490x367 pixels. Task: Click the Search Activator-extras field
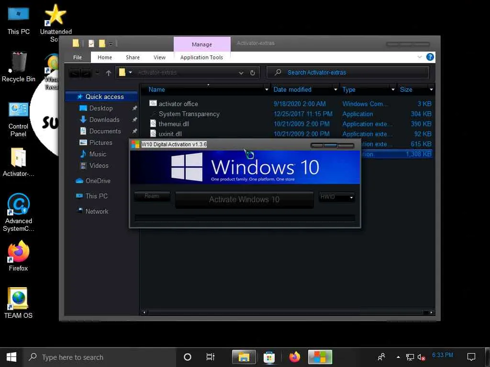348,73
